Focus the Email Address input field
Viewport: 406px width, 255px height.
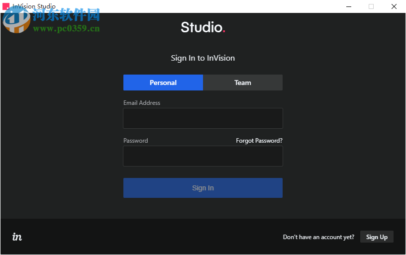tap(203, 118)
